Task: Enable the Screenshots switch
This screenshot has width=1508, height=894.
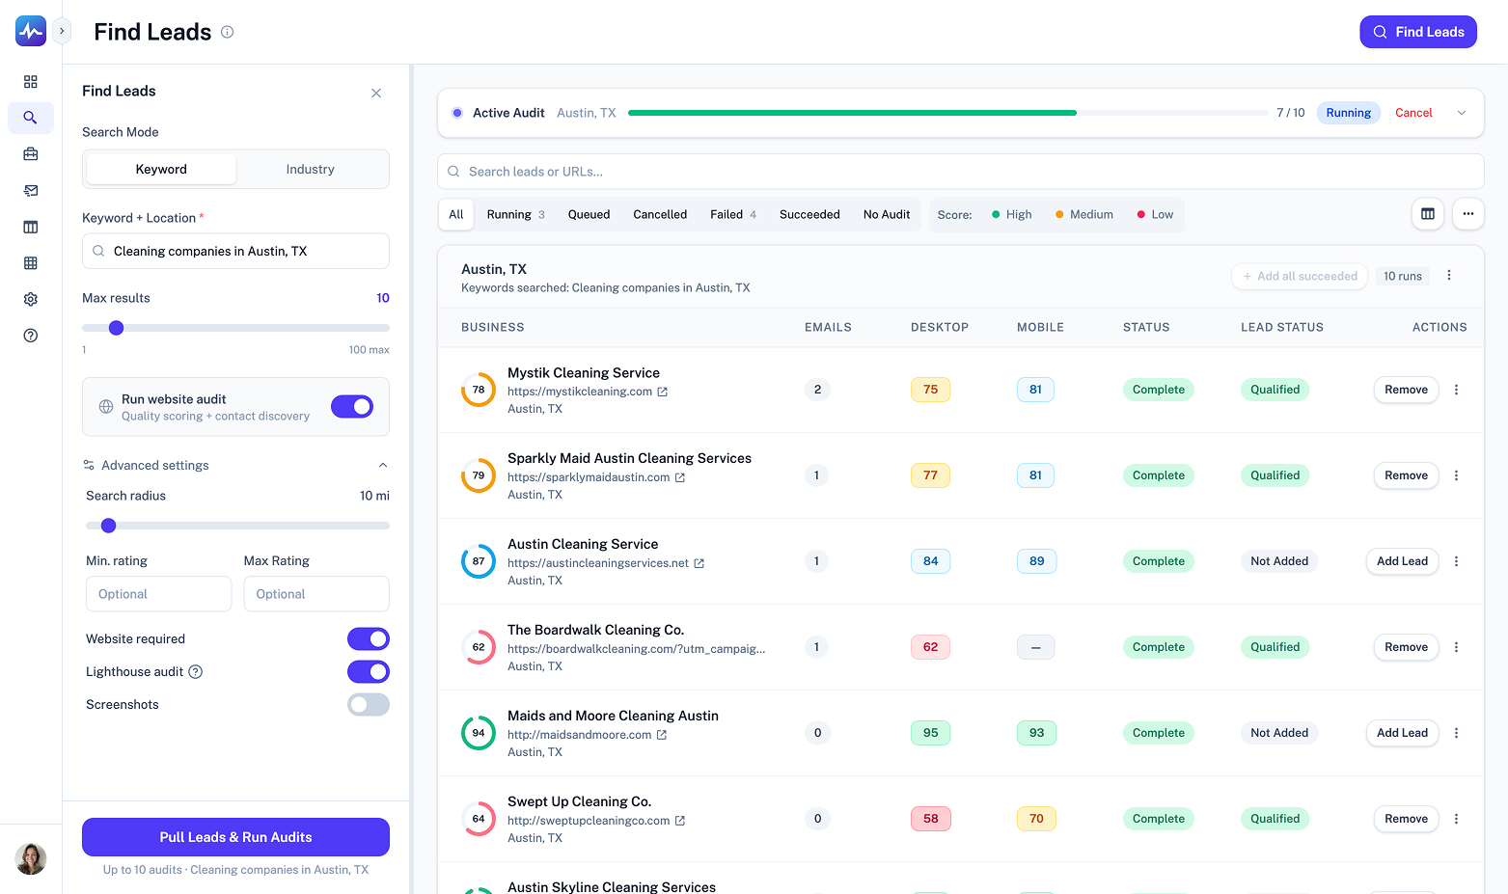Action: point(369,704)
